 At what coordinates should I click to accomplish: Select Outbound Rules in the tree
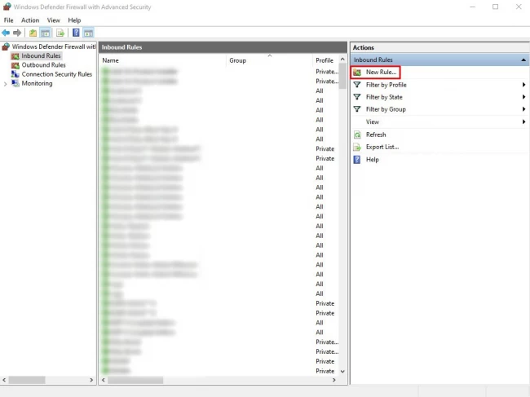click(x=43, y=65)
